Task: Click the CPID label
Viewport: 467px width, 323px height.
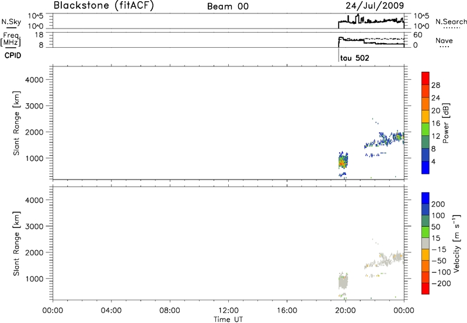Action: 13,55
